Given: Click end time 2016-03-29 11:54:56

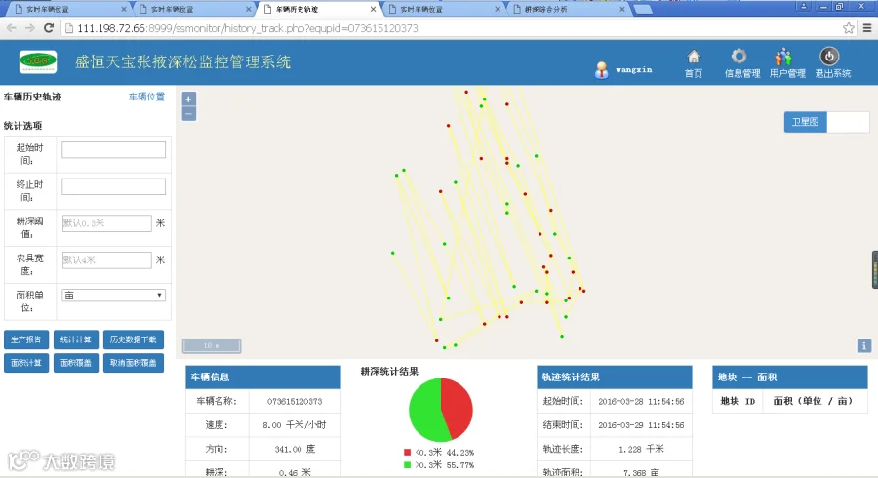Looking at the screenshot, I should pyautogui.click(x=641, y=424).
